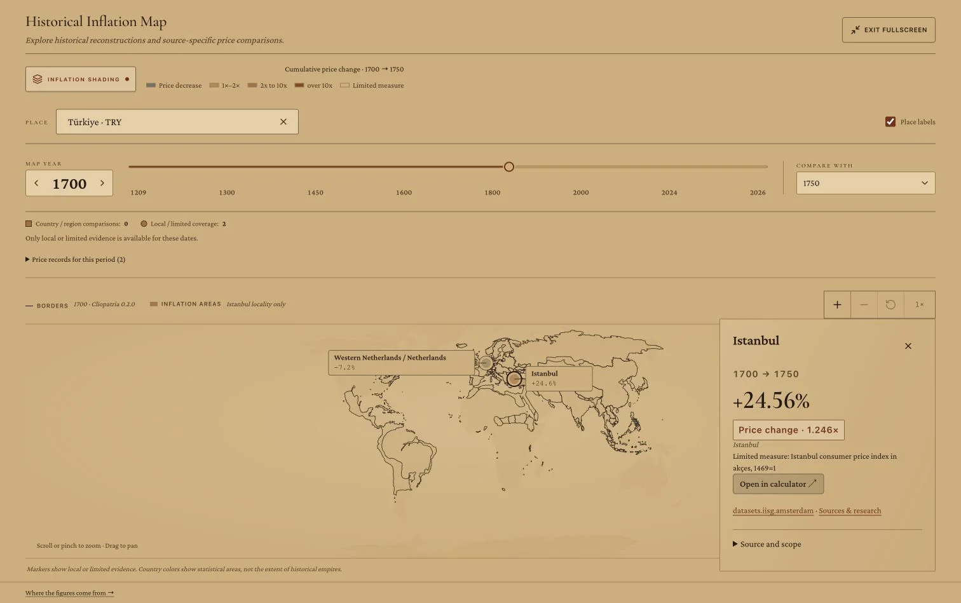This screenshot has height=603, width=961.
Task: Uncheck the Place labels checkbox
Action: click(890, 122)
